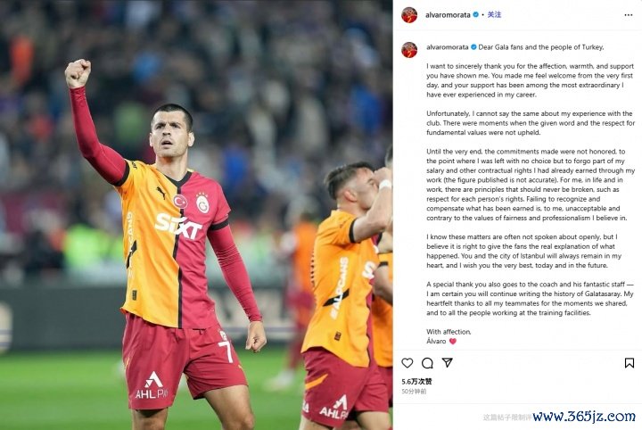Open comments with the speech bubble icon

[427, 363]
